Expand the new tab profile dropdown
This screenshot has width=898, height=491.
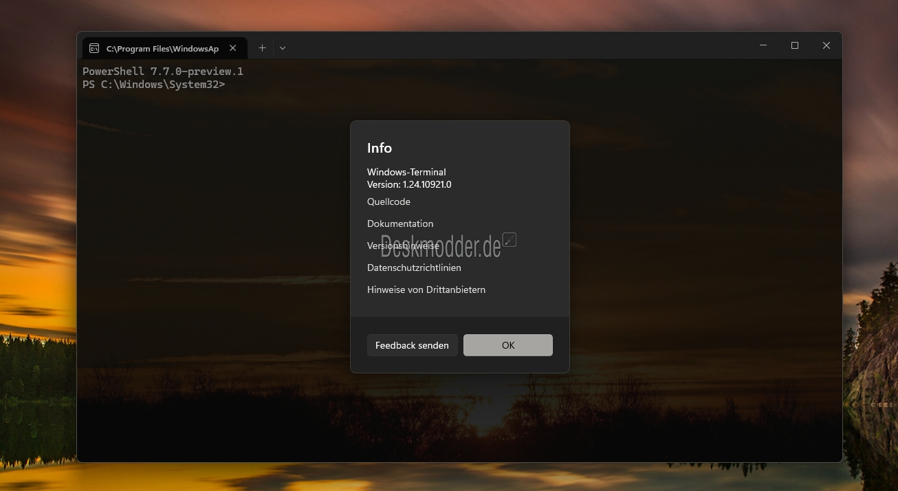point(283,48)
